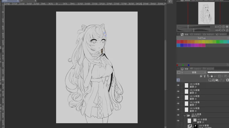Viewport: 229px width, 128px height.
Task: Switch to the tab right of Layer tab
Action: pyautogui.click(x=196, y=69)
